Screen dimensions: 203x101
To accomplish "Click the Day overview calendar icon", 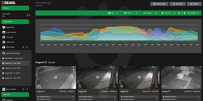I will click(4, 89).
